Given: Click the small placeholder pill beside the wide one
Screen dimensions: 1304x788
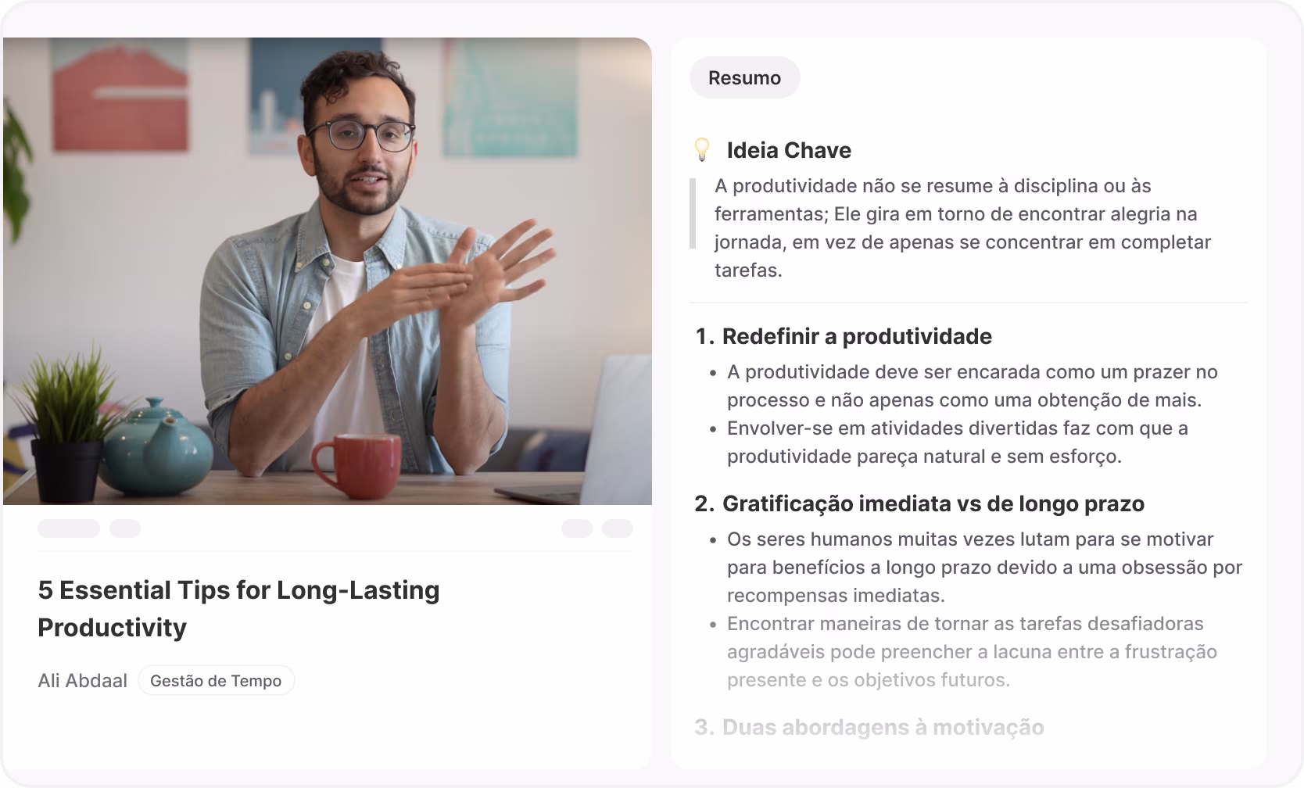Looking at the screenshot, I should point(125,528).
